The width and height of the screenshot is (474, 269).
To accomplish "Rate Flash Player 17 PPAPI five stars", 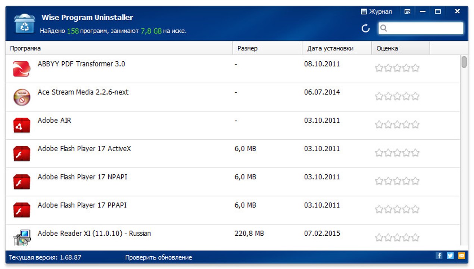I will [x=415, y=209].
